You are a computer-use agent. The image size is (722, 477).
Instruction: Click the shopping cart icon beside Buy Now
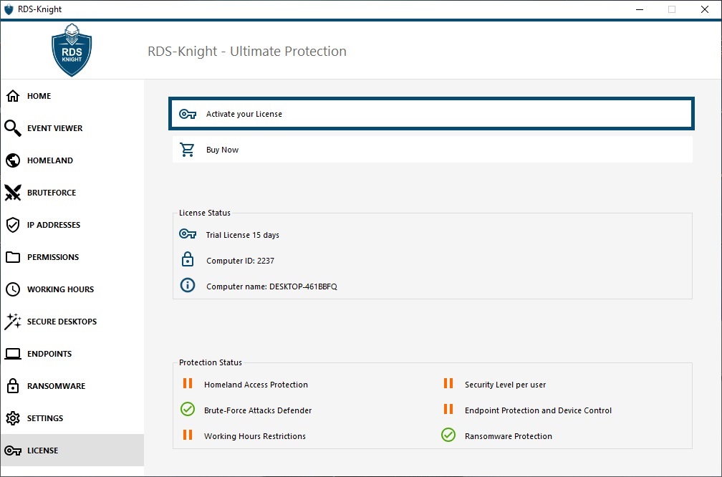[187, 150]
